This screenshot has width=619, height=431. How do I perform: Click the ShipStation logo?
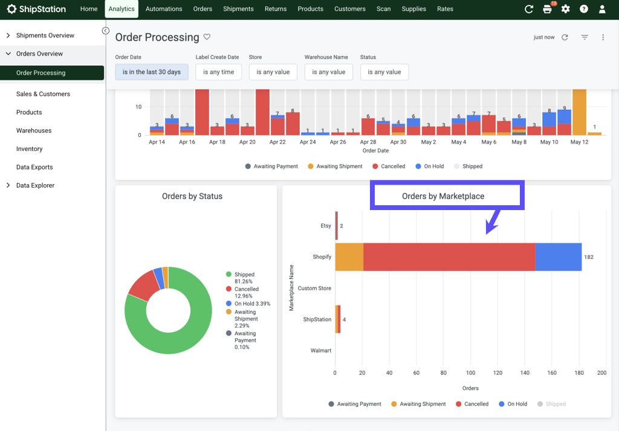pos(36,8)
